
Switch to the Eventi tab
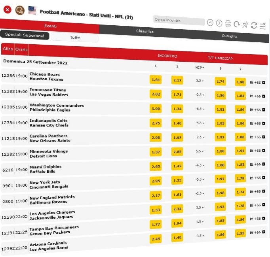49,26
